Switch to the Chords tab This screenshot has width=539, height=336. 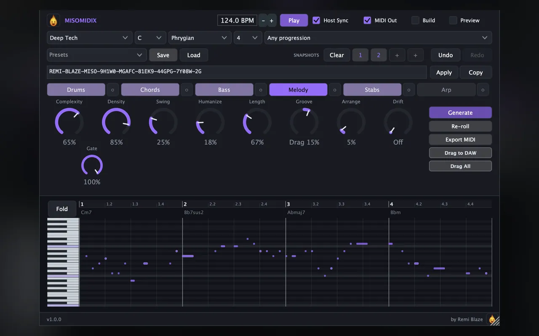click(150, 90)
